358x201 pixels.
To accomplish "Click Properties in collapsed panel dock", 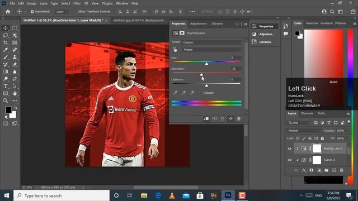I will [x=265, y=26].
